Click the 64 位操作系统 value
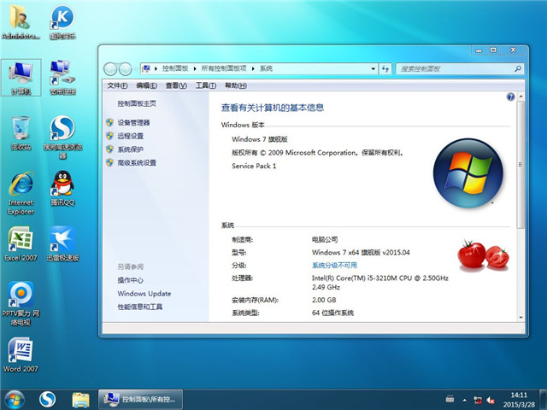This screenshot has width=547, height=410. (332, 313)
